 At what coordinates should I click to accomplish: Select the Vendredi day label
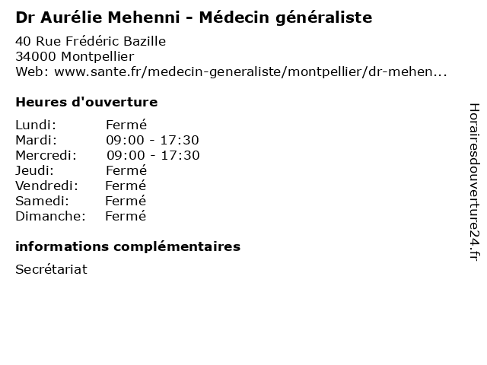[x=46, y=186]
